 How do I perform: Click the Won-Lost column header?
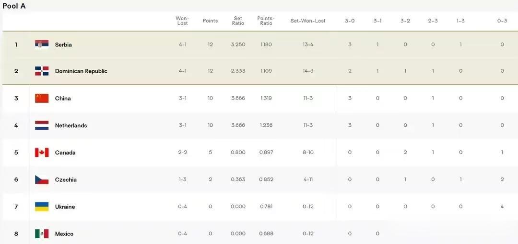click(x=182, y=21)
